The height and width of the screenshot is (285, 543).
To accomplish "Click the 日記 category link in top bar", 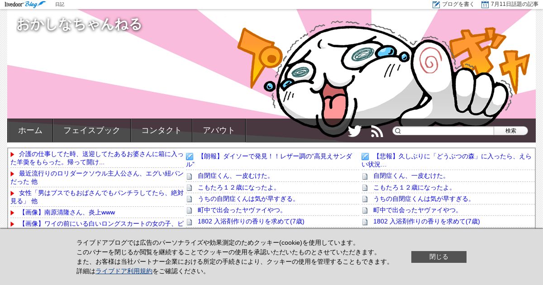I will pyautogui.click(x=60, y=5).
